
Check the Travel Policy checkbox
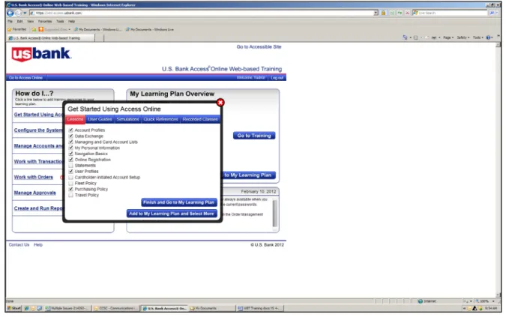pos(71,195)
